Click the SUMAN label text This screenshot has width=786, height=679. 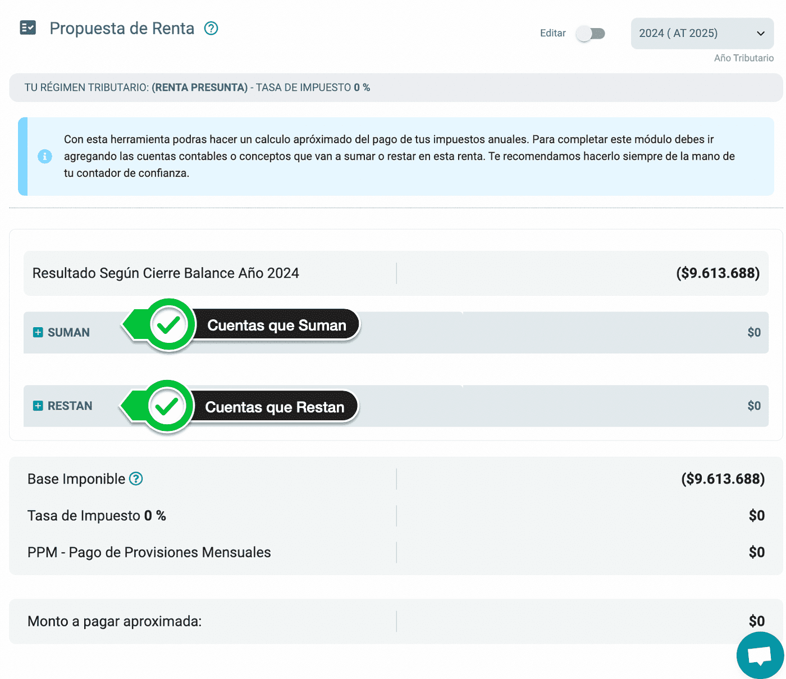pyautogui.click(x=68, y=332)
